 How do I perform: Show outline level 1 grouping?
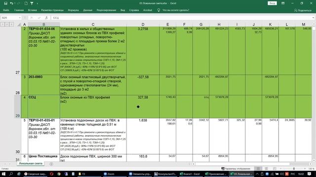(x=2, y=24)
